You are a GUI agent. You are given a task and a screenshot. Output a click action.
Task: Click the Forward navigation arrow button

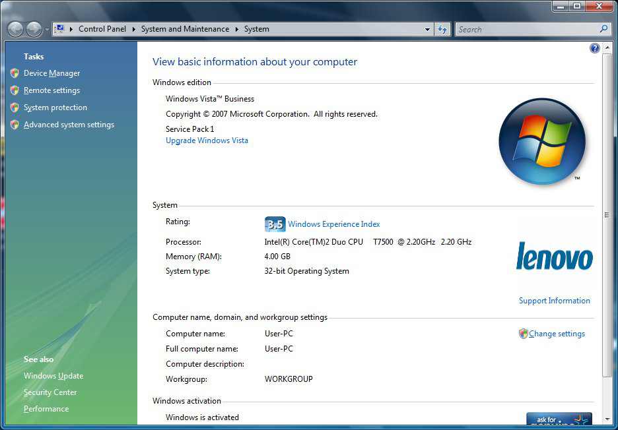point(34,29)
